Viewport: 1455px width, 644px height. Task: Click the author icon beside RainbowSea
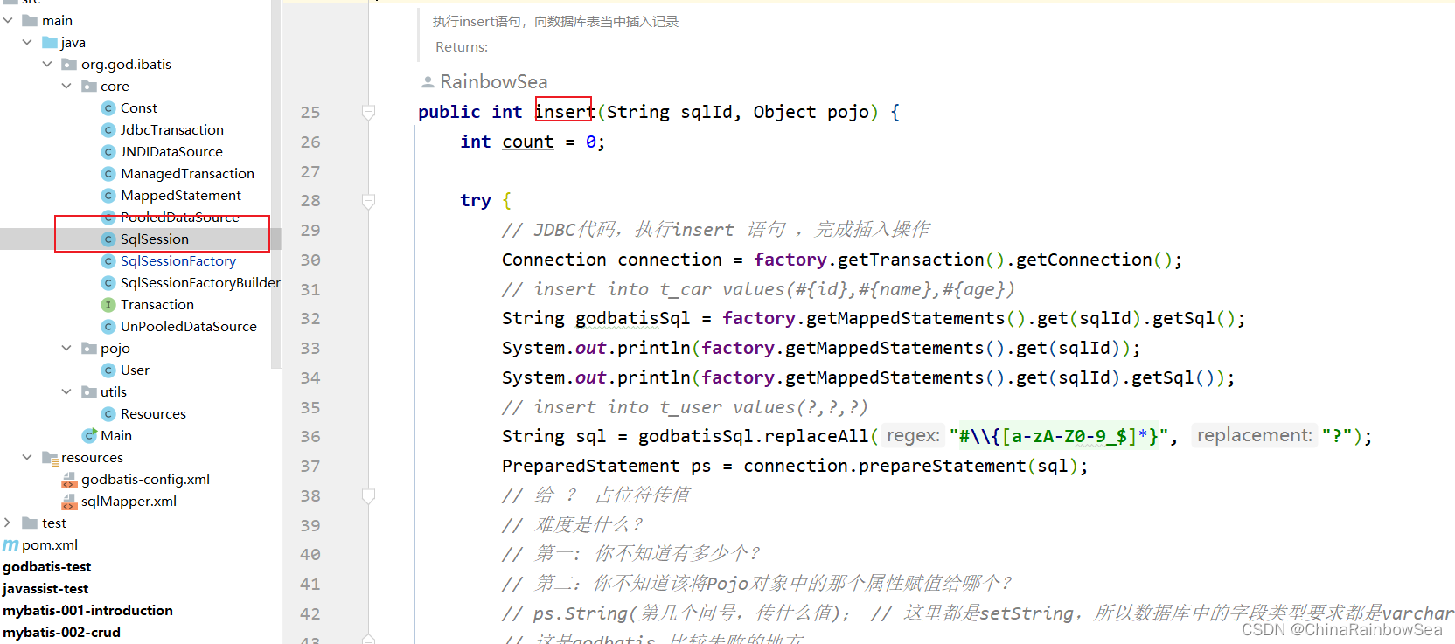(x=428, y=82)
